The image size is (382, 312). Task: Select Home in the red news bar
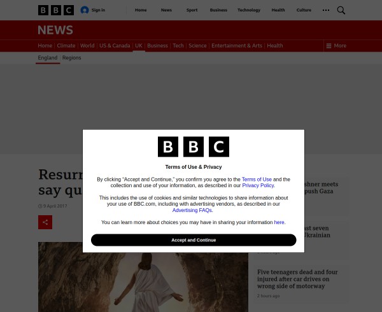[45, 46]
